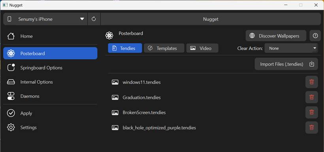Click the Settings gear icon
324x152 pixels.
[11, 128]
